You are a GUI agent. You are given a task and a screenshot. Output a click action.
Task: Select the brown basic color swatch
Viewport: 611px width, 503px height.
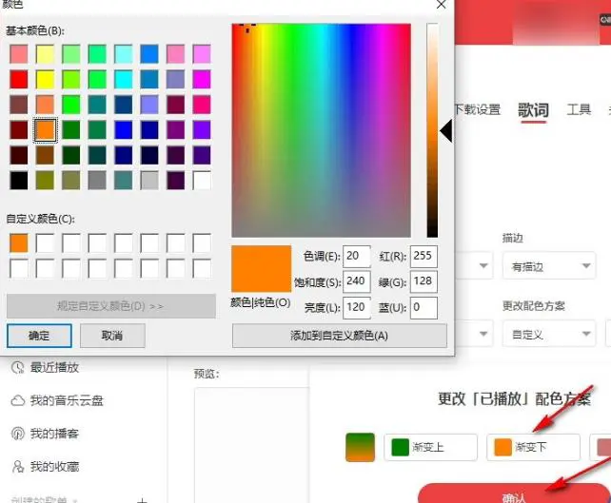coord(45,155)
